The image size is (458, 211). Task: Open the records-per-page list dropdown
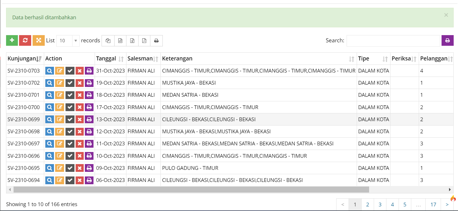68,41
